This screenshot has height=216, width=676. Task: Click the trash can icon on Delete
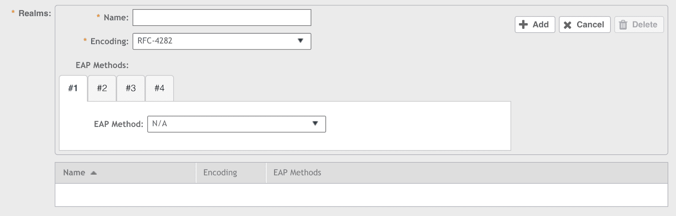tap(623, 25)
